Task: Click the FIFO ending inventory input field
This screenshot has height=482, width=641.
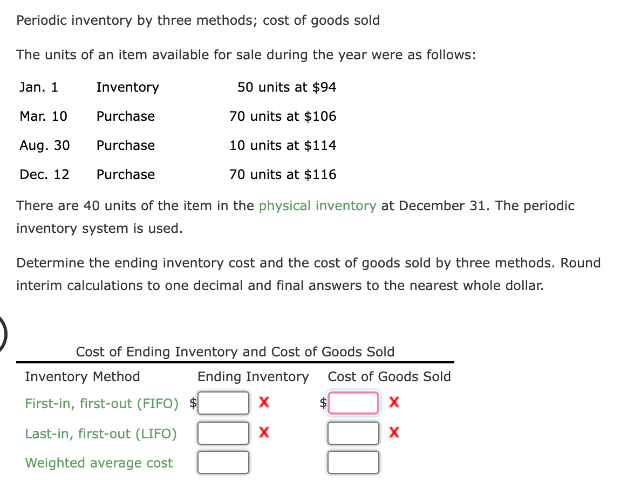Action: [223, 403]
